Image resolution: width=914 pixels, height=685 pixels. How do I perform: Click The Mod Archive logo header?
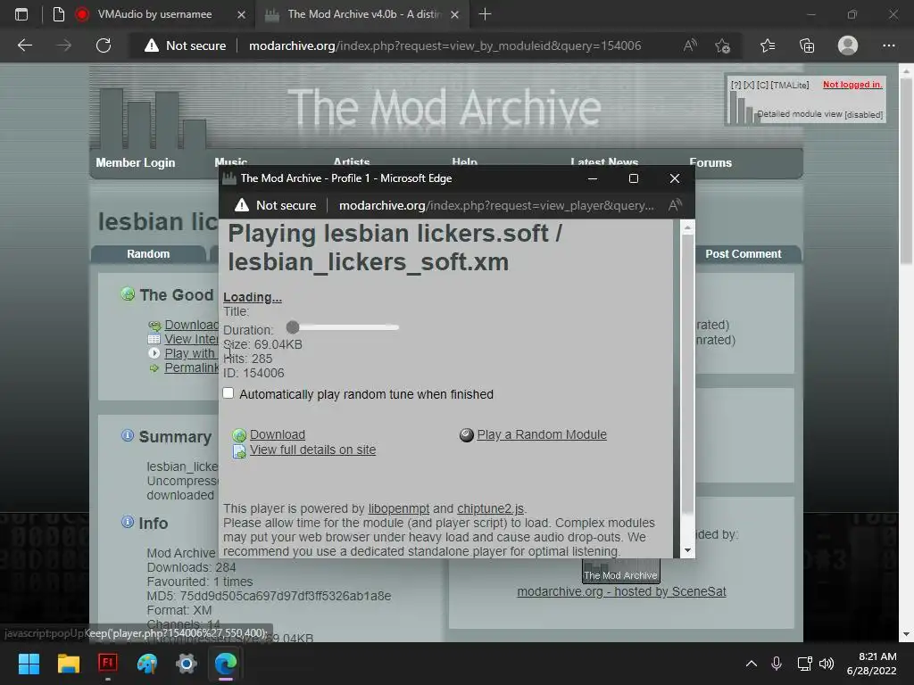click(445, 107)
